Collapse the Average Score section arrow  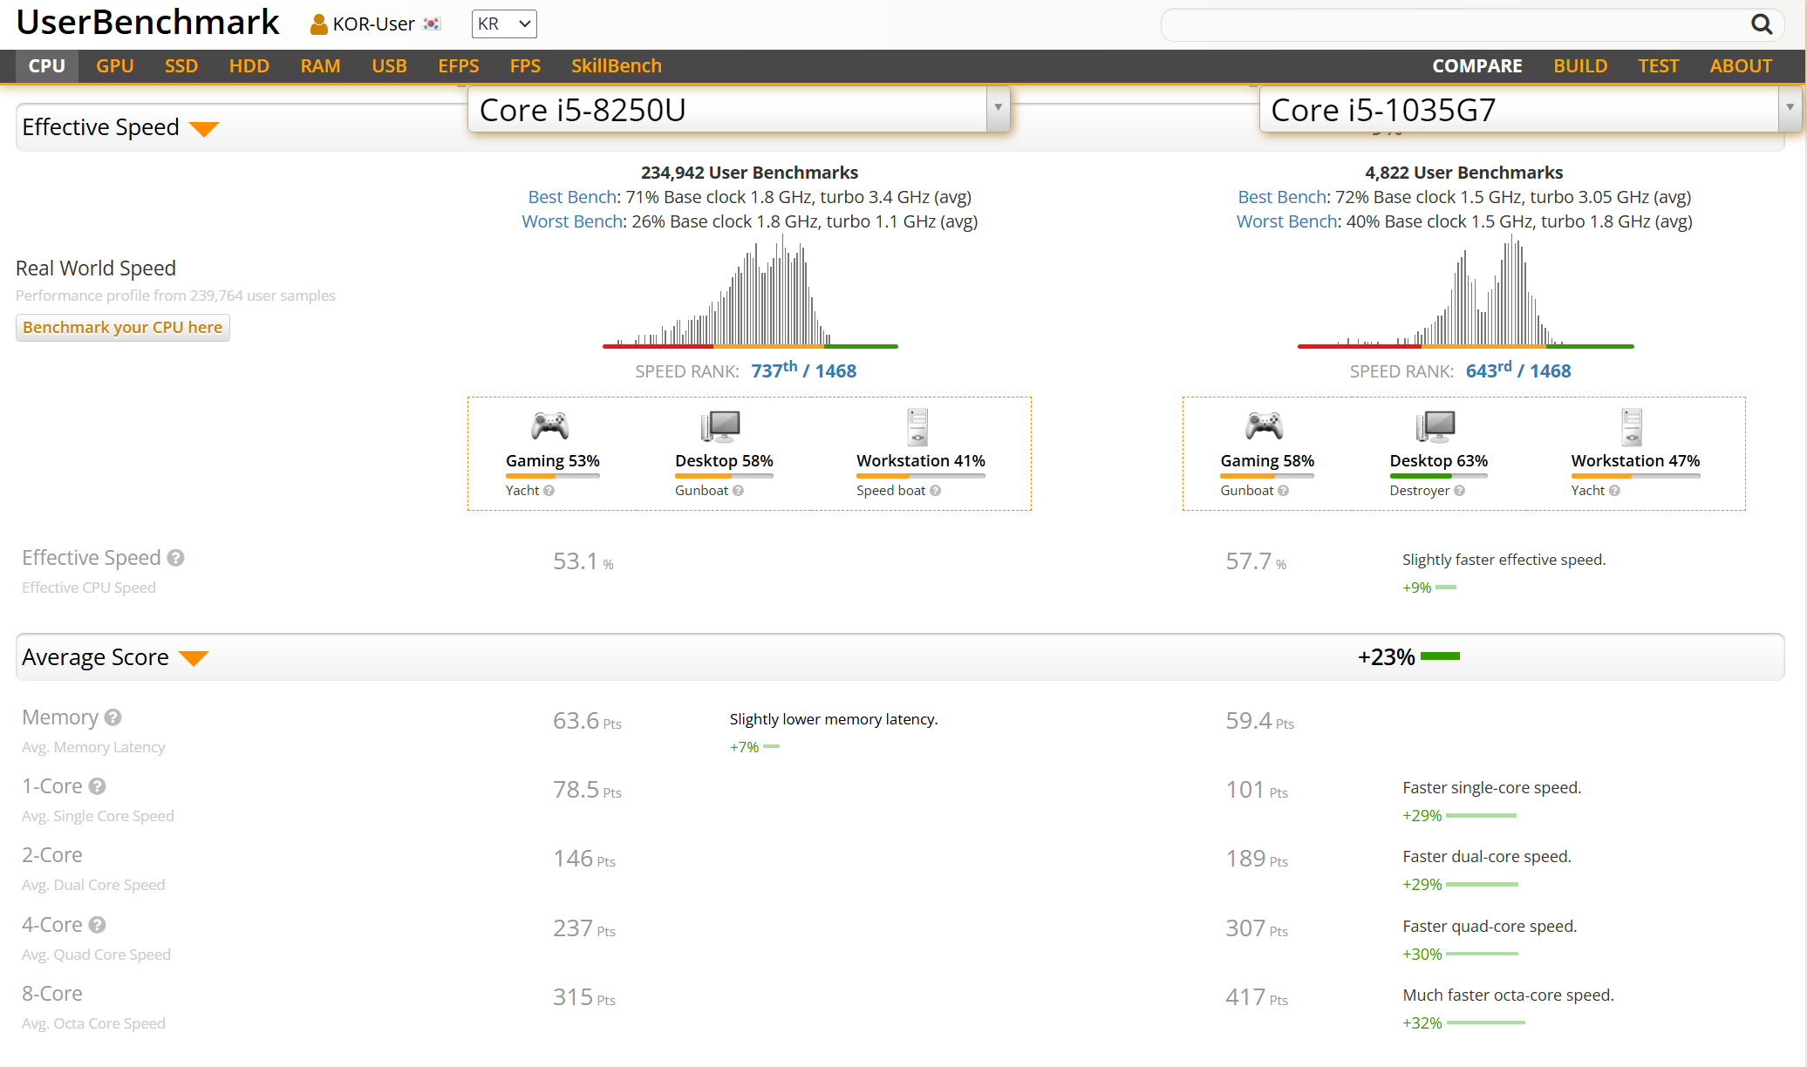pyautogui.click(x=194, y=658)
